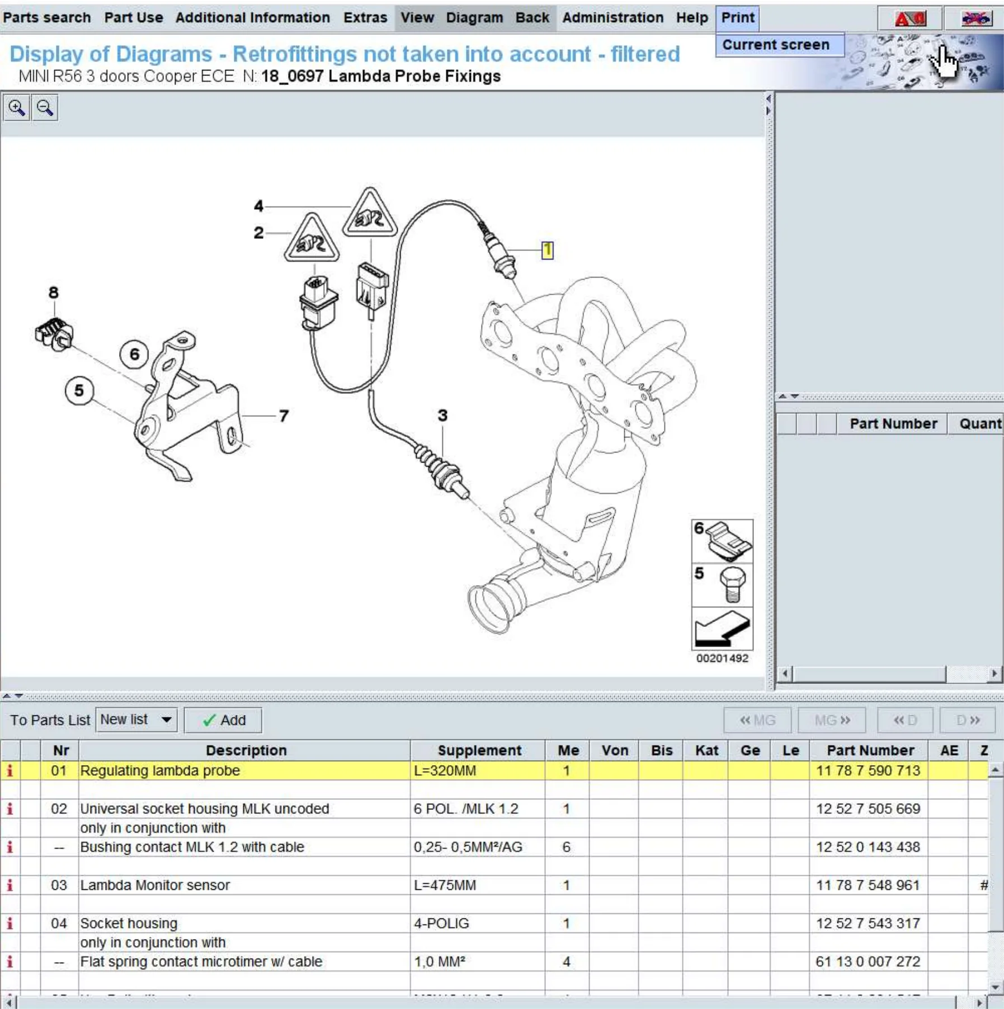The width and height of the screenshot is (1004, 1009).
Task: Open info for Regulating lambda probe row
Action: [x=10, y=771]
